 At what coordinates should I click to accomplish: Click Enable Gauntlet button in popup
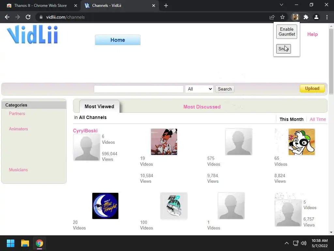(286, 32)
